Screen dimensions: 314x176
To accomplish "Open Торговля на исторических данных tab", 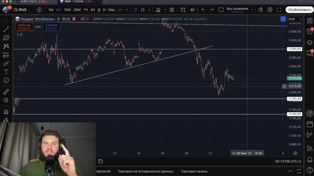I will pyautogui.click(x=146, y=171).
